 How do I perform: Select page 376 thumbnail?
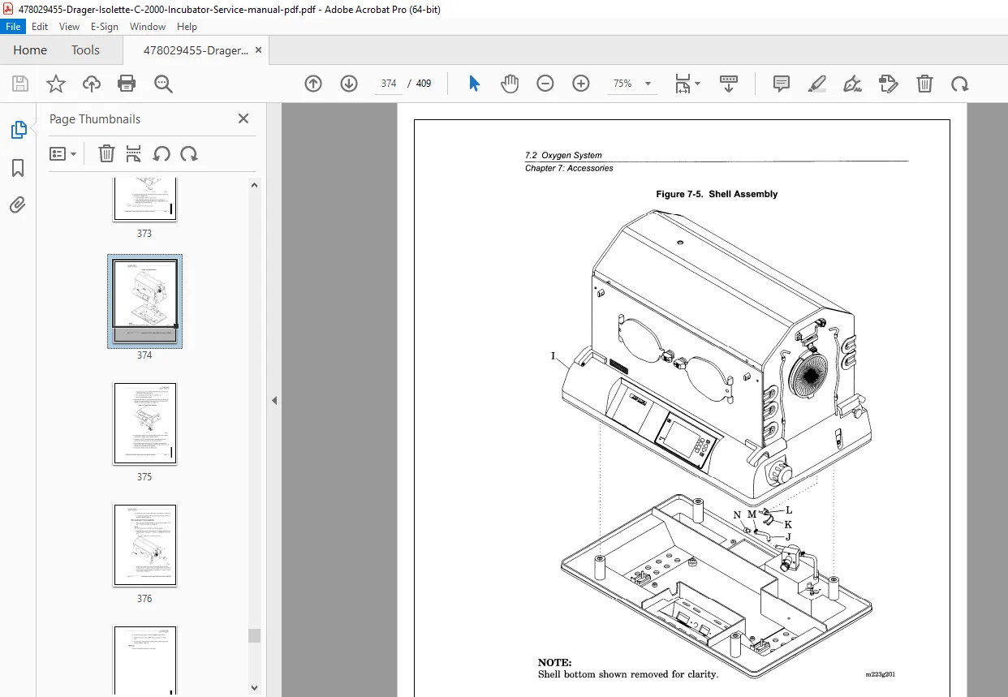pyautogui.click(x=144, y=545)
